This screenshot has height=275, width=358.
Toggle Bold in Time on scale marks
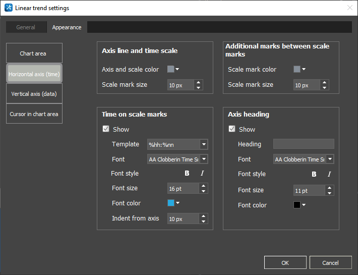pyautogui.click(x=187, y=174)
